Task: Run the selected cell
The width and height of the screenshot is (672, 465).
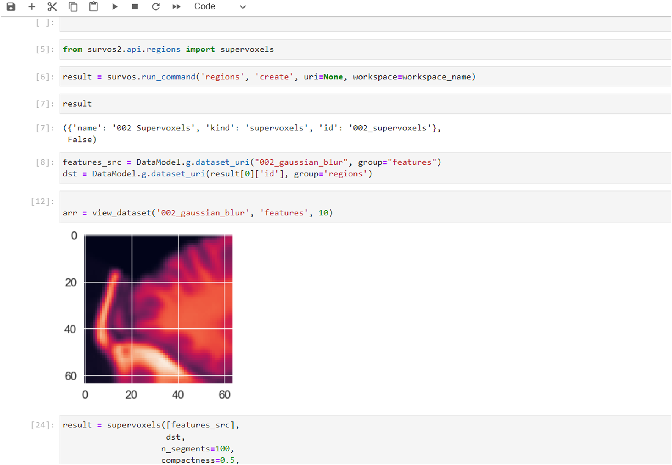Action: [x=115, y=7]
